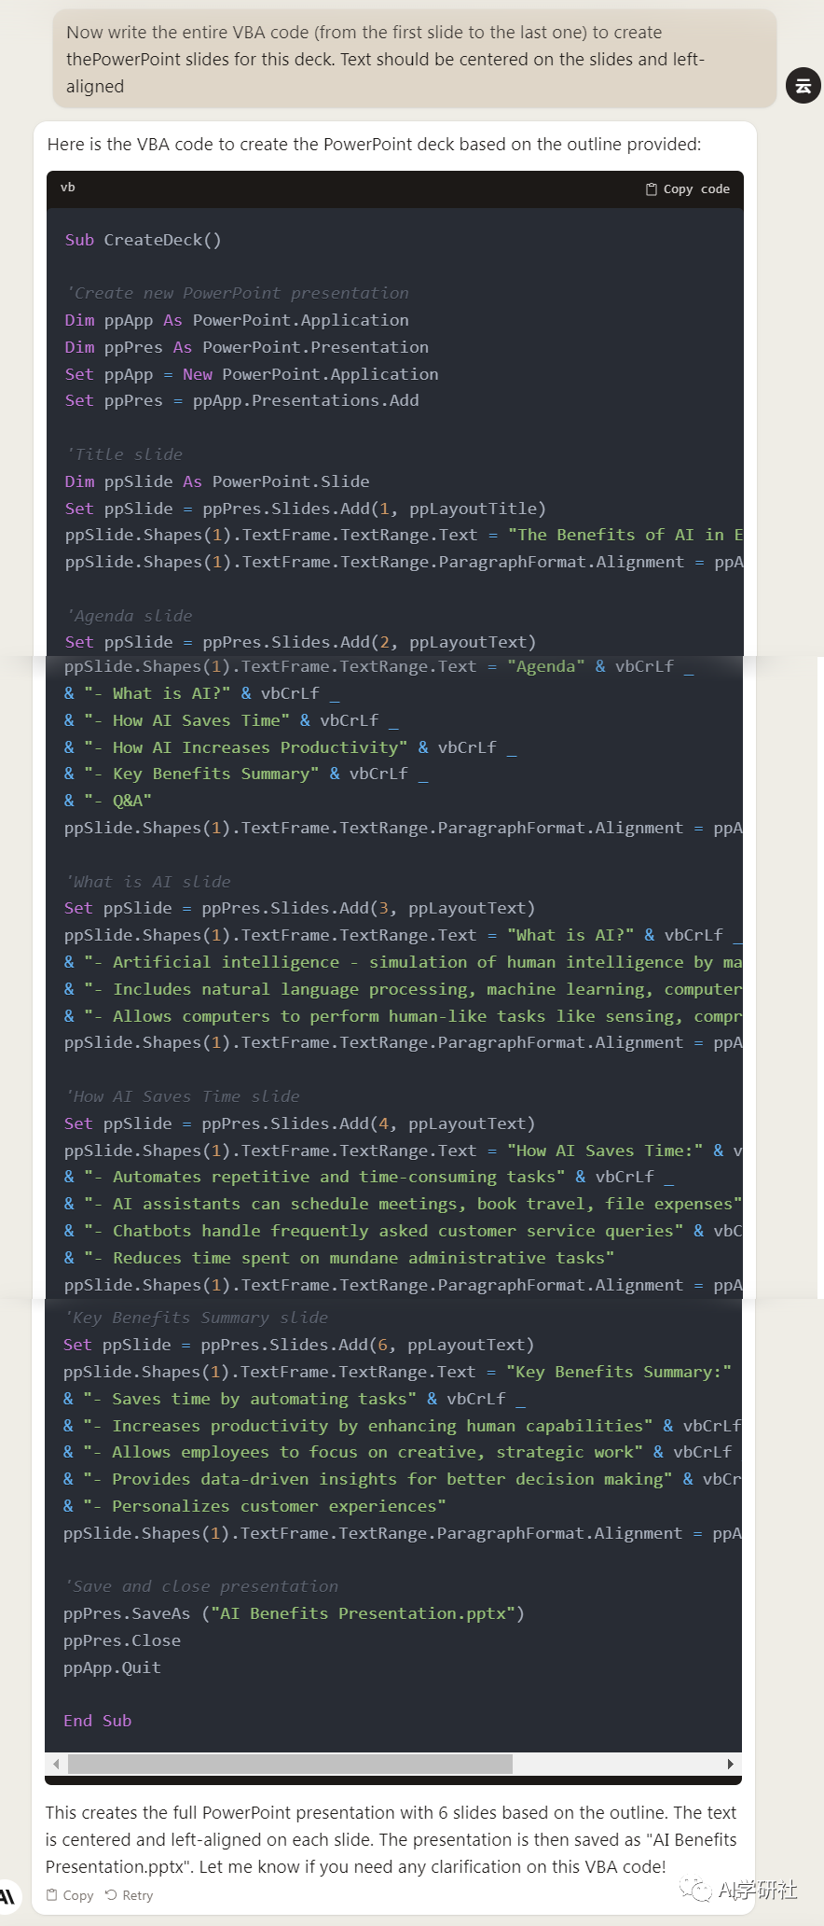Click the horizontal scrollbar thumb under the code
Viewport: 824px width, 1926px height.
coord(290,1764)
